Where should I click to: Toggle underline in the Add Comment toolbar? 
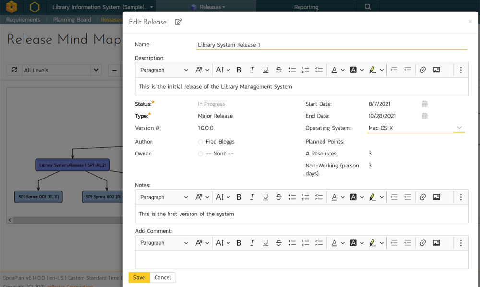265,243
